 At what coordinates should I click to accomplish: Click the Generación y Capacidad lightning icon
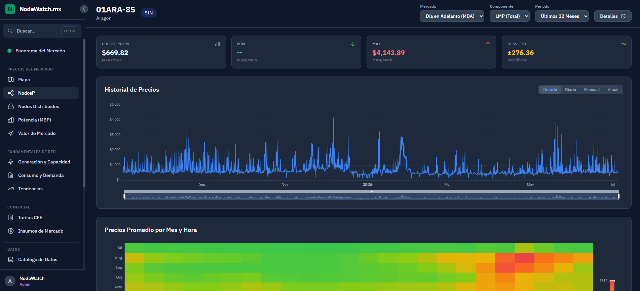[11, 162]
